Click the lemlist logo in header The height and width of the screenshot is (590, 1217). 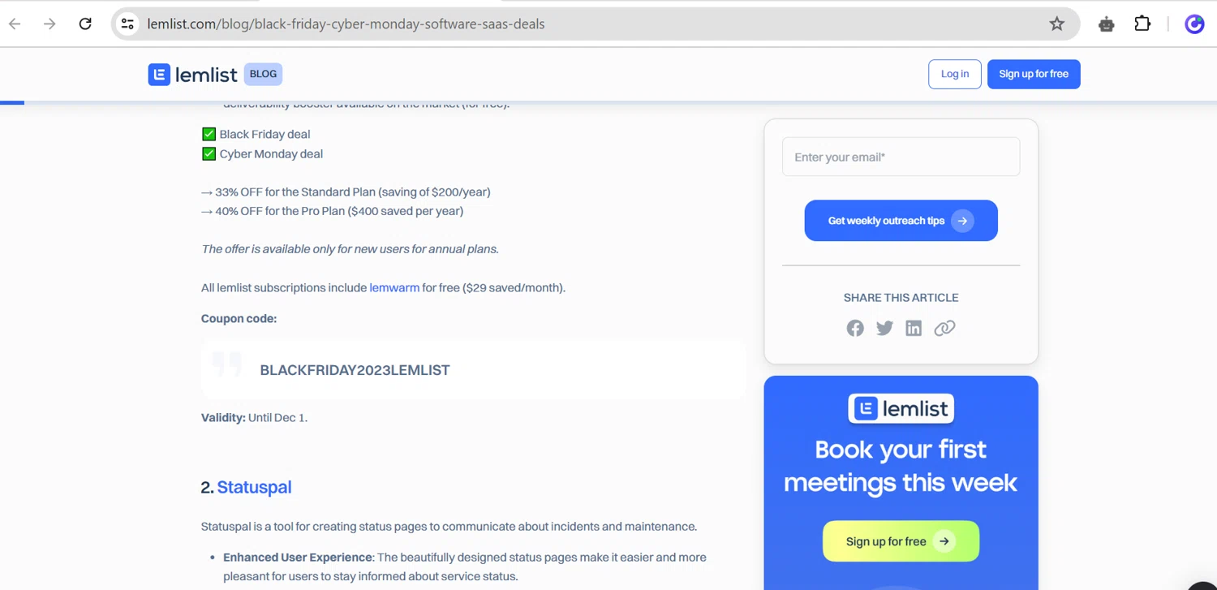point(193,75)
